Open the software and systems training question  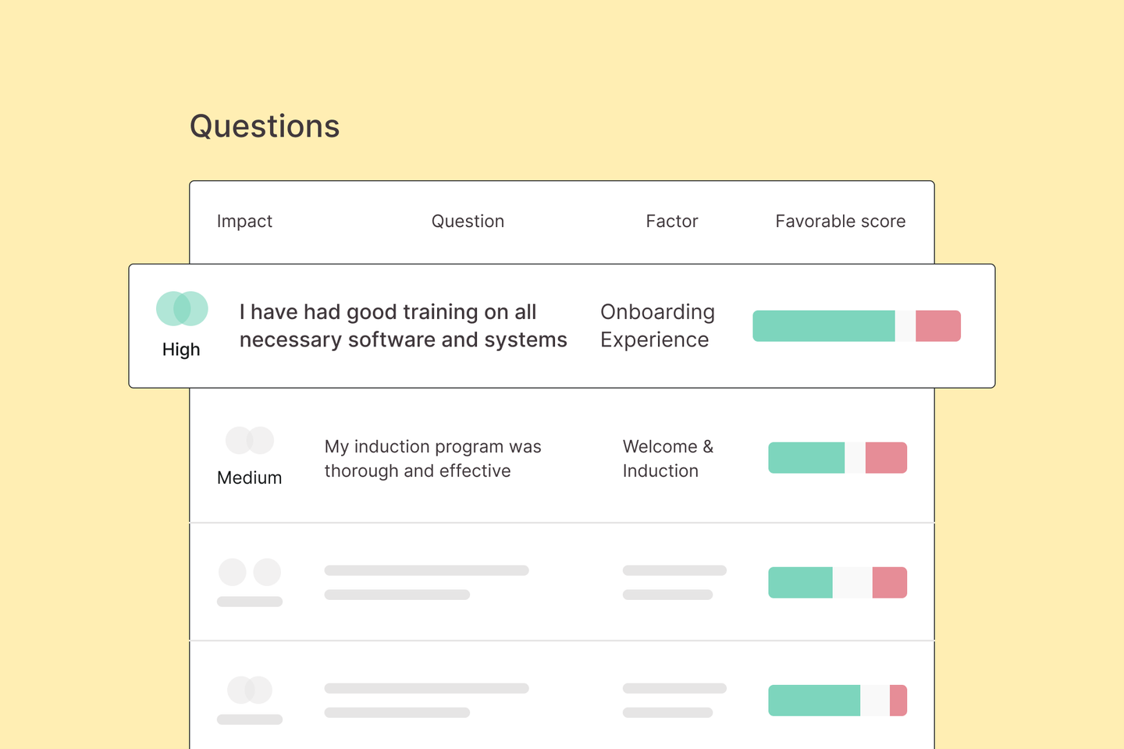pyautogui.click(x=403, y=326)
